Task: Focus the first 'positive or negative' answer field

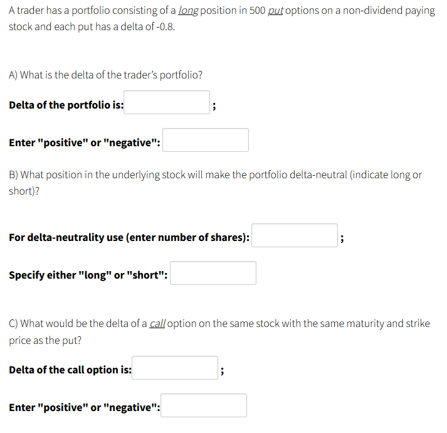Action: pyautogui.click(x=206, y=140)
